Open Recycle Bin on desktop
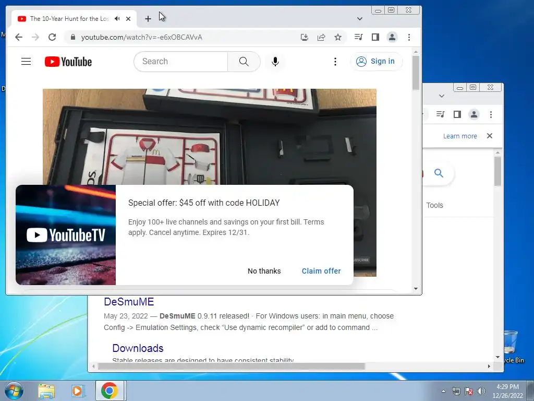This screenshot has width=534, height=401. (x=512, y=347)
